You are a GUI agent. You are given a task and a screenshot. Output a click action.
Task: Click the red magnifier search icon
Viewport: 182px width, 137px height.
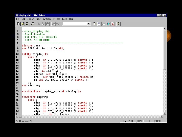[113, 24]
